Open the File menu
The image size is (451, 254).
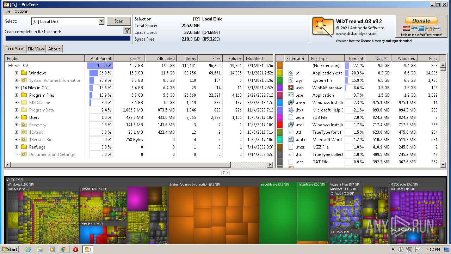click(x=7, y=11)
